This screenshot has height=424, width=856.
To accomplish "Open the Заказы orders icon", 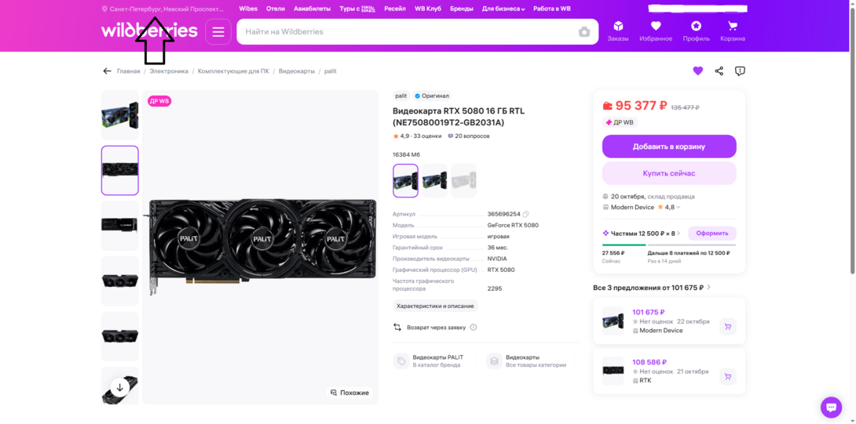I will [x=618, y=31].
